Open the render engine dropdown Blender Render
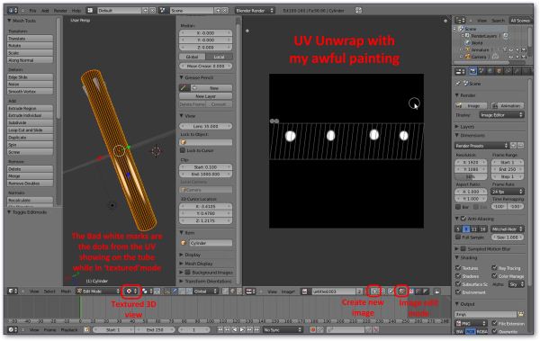 [x=255, y=11]
